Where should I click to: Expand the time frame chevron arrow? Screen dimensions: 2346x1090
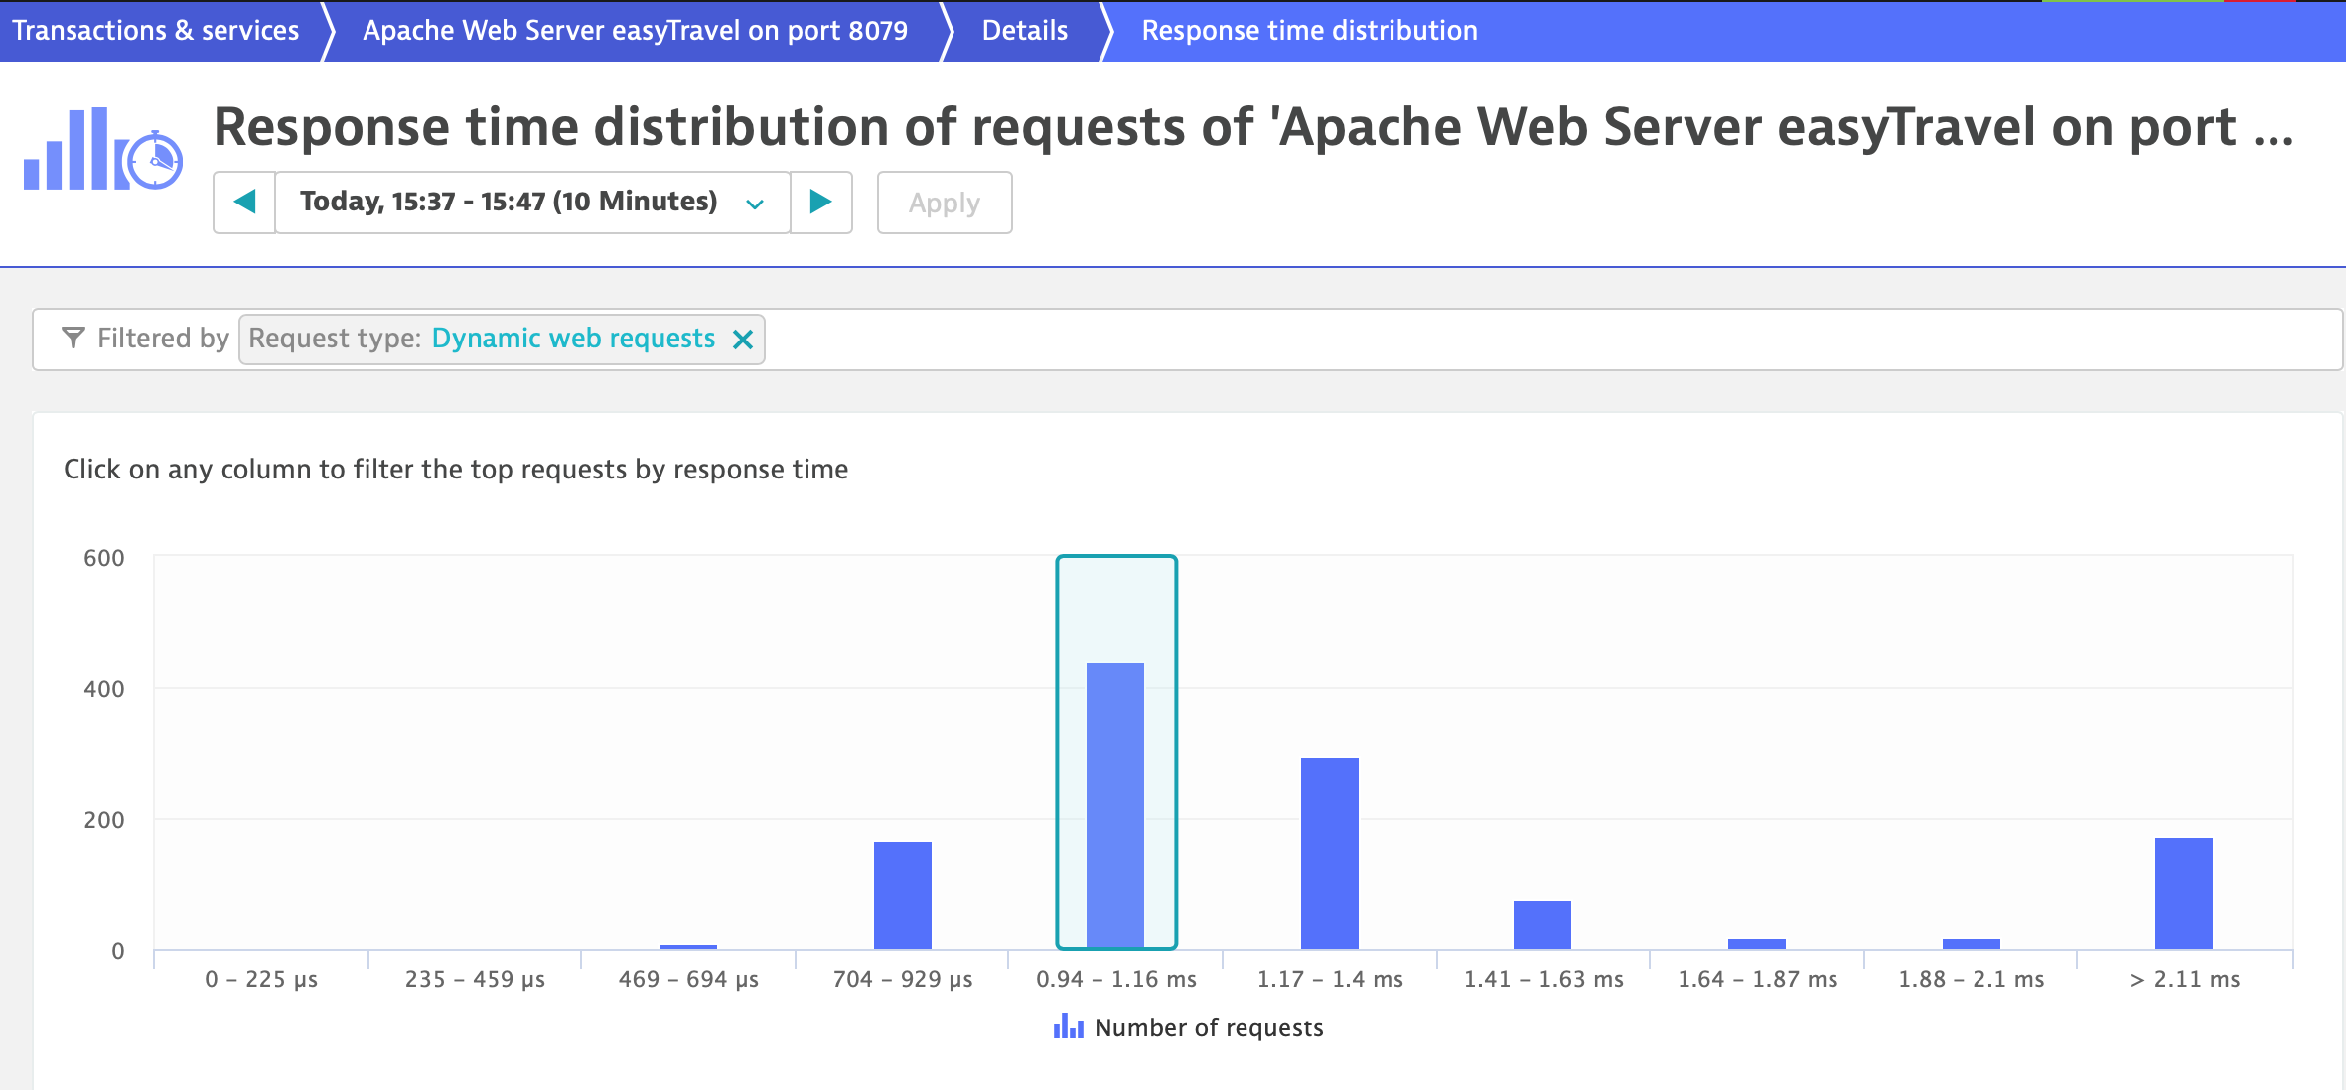pyautogui.click(x=755, y=204)
